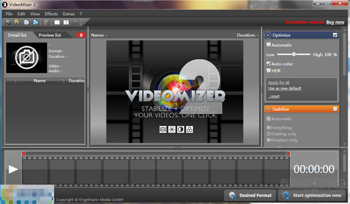Screen dimensions: 350x204
Task: Select the Shaking only radio option
Action: 268,134
